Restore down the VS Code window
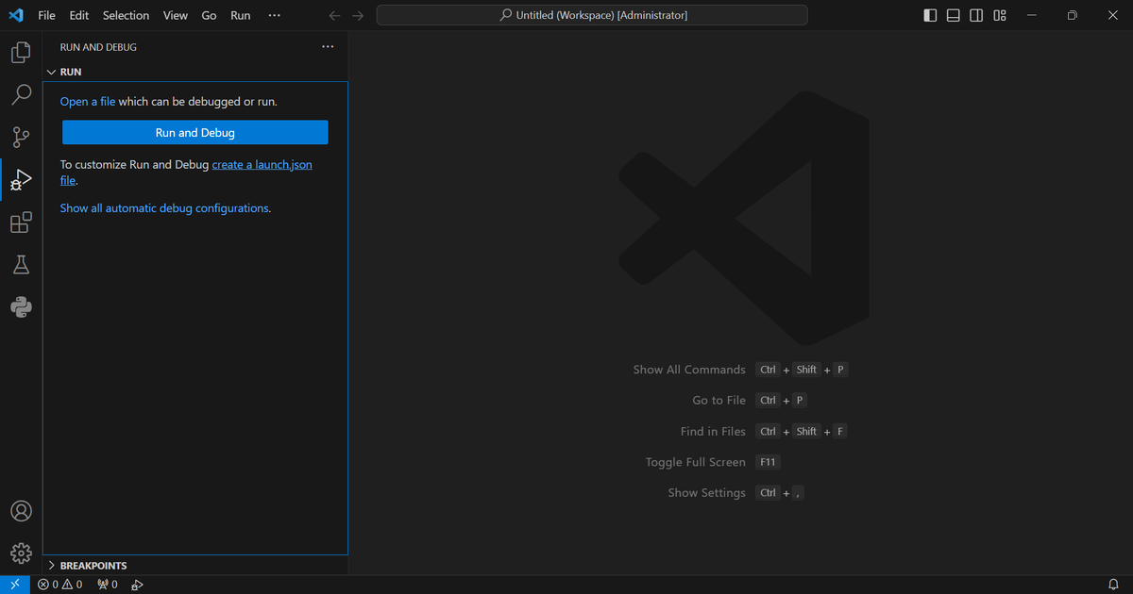Screen dimensions: 1133x594 pos(1073,15)
